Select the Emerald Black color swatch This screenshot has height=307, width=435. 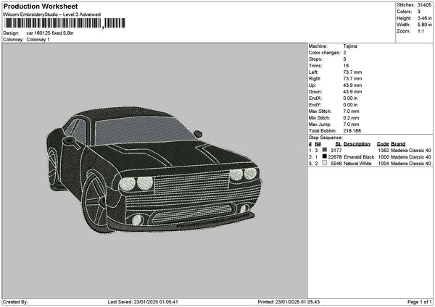point(324,156)
